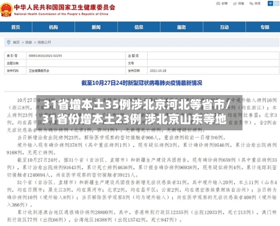Image resolution: width=280 pixels, height=226 pixels.
Task: Click the publish date 2021-10-28
Action: (x=158, y=70)
